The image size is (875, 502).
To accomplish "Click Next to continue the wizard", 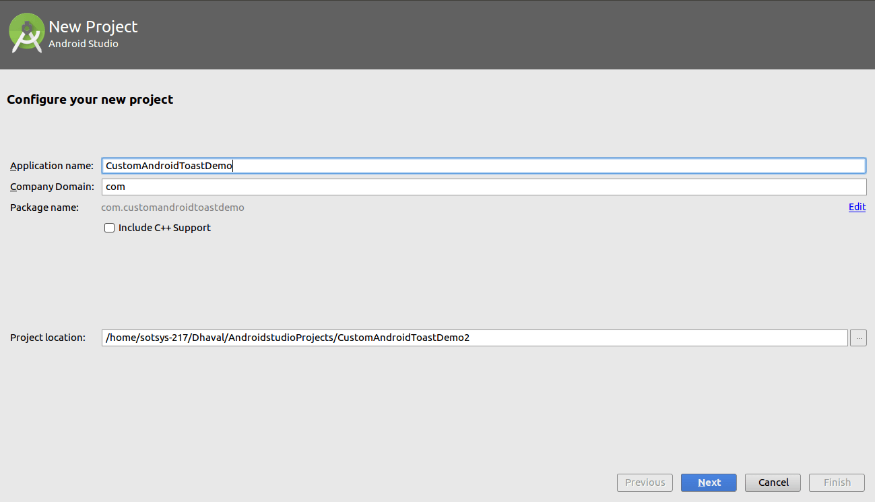I will (x=708, y=482).
